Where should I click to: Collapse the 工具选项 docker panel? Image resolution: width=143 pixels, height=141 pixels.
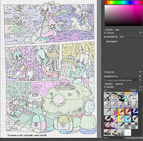tap(105, 33)
